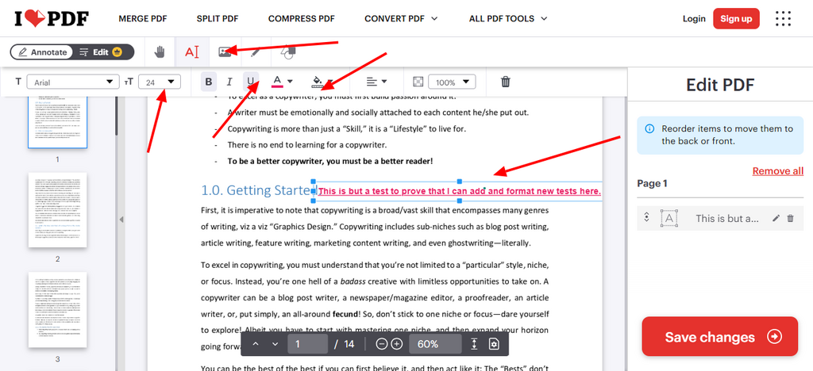This screenshot has height=371, width=813.
Task: Toggle underline formatting
Action: (251, 82)
